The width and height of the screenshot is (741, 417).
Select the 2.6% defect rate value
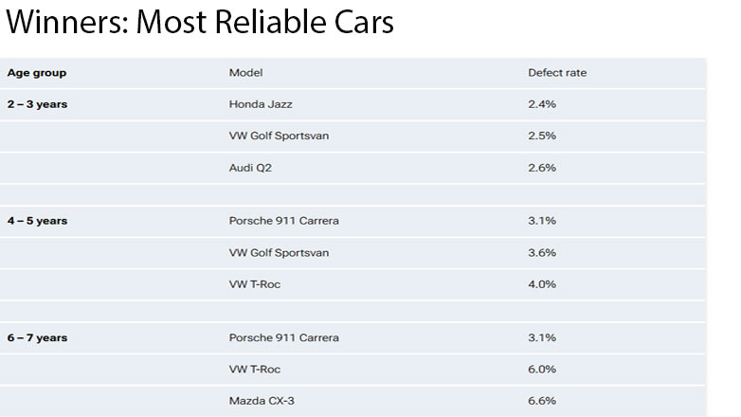point(541,168)
